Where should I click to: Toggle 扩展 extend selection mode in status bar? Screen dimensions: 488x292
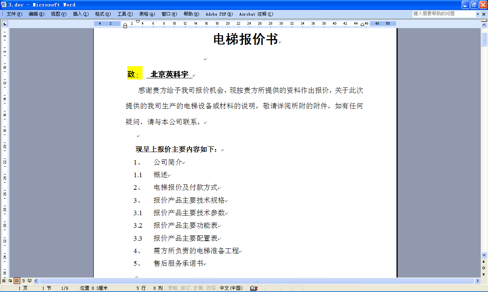tap(198, 288)
